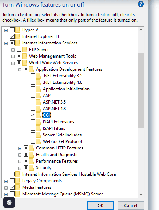Click the Hyper-V folder icon

point(18,30)
